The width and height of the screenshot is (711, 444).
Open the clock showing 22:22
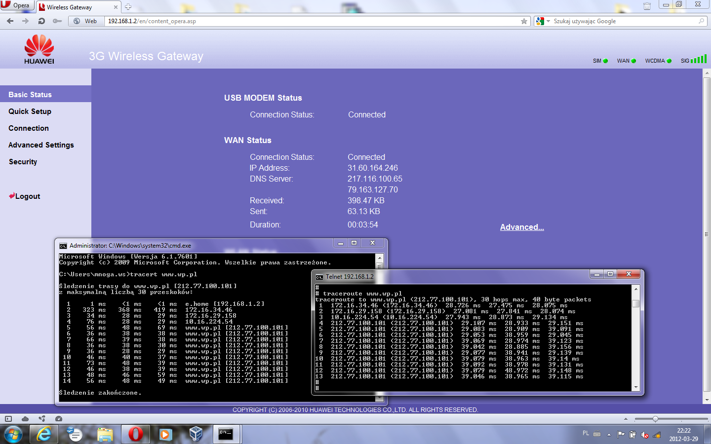tap(684, 435)
